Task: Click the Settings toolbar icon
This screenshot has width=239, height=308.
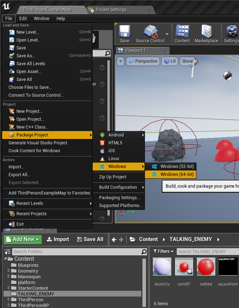Action: click(231, 34)
